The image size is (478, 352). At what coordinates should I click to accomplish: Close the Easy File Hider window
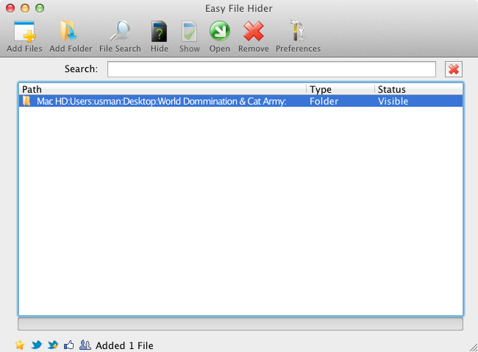tap(10, 8)
